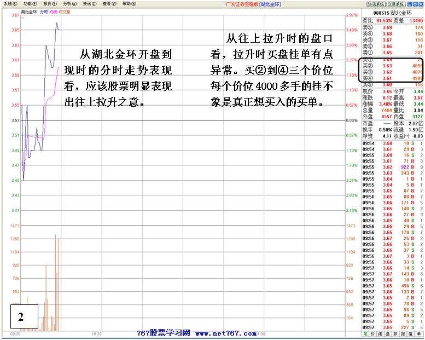Image resolution: width=425 pixels, height=340 pixels.
Task: Select the 笔 tab in bottom panel
Action: (365, 333)
